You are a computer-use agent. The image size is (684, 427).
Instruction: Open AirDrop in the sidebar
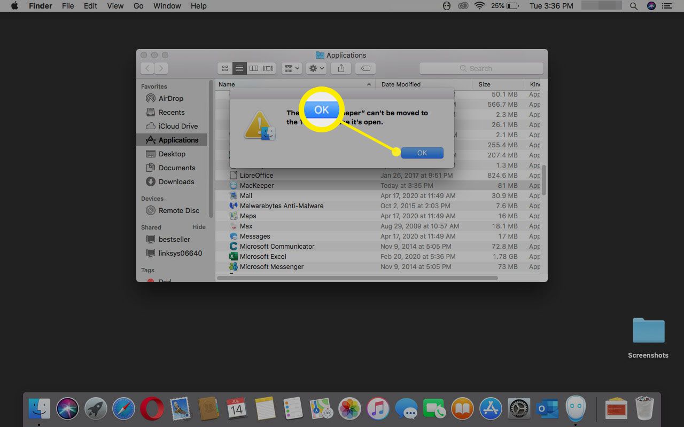click(x=171, y=98)
